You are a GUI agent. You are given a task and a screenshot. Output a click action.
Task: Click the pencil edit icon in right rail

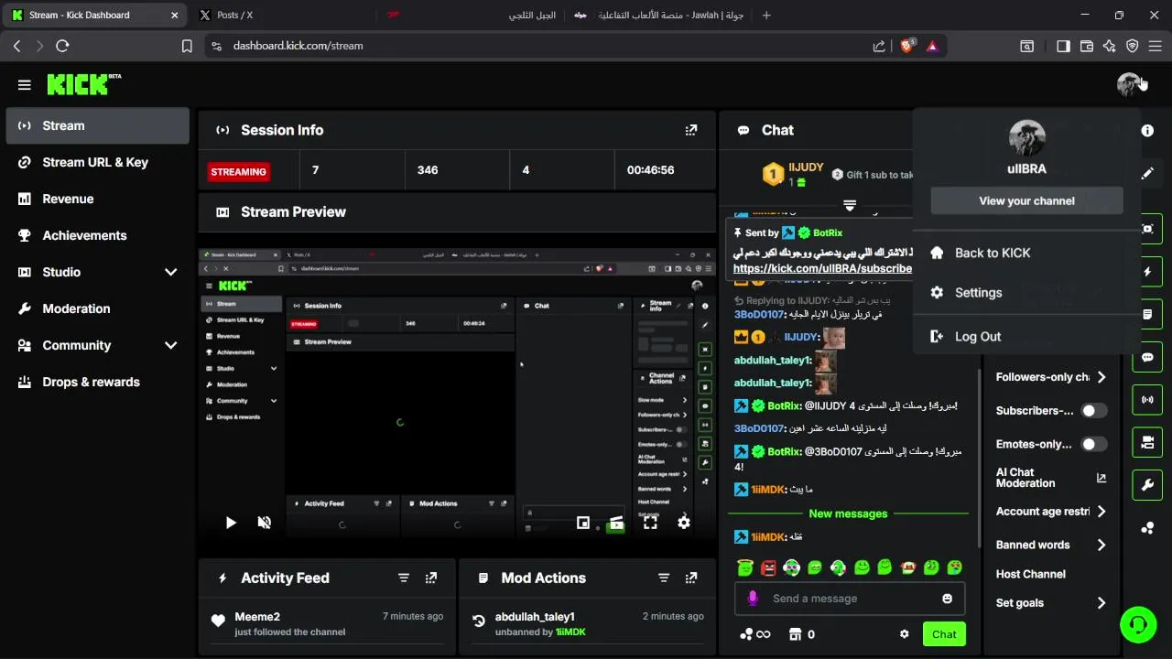point(1147,173)
